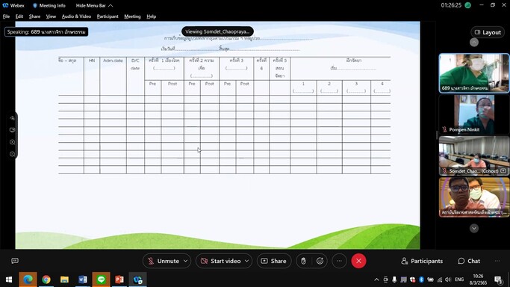Open the Webex application menu logo

[5, 5]
